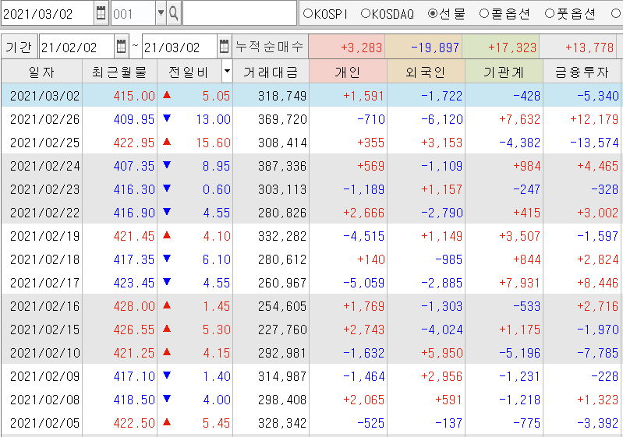Screen dimensions: 623x437
Task: Select the 2021/02/15 row date
Action: coord(45,330)
